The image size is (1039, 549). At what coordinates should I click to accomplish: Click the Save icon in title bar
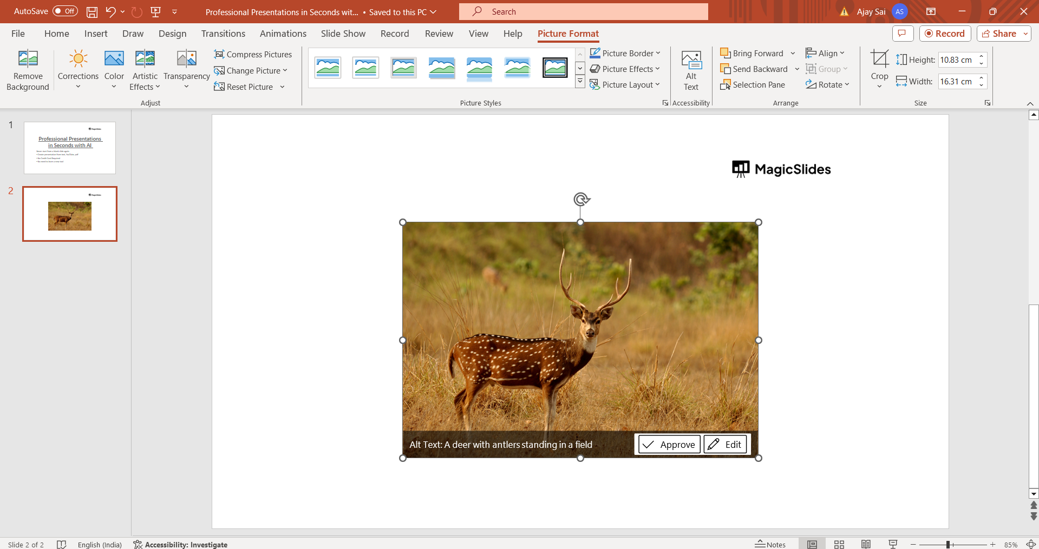click(x=92, y=12)
